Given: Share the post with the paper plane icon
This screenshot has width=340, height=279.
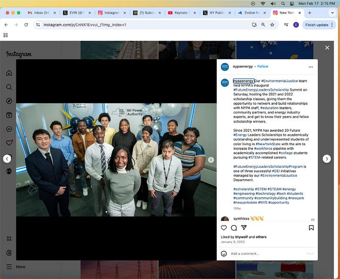Looking at the screenshot, I should (x=244, y=227).
